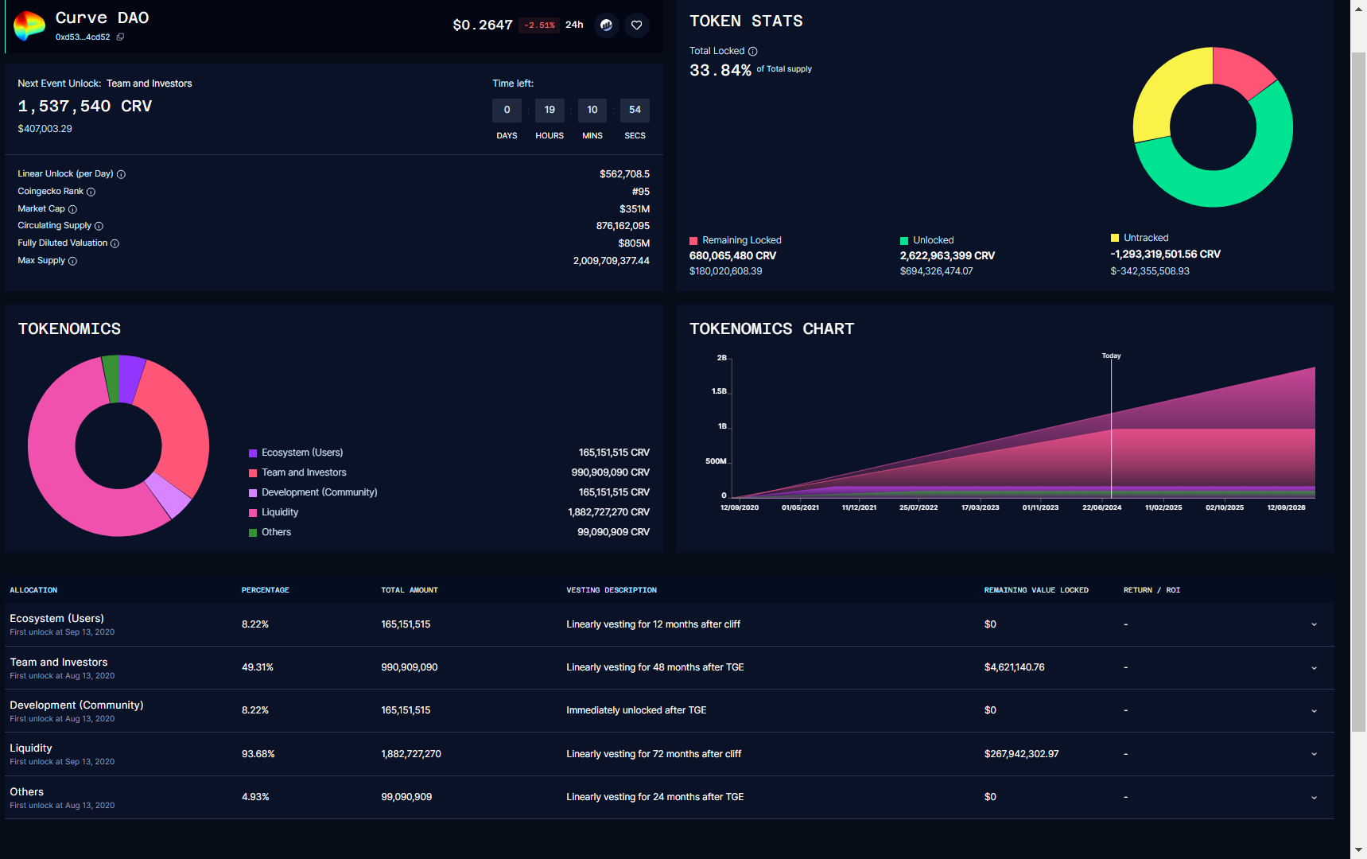This screenshot has height=859, width=1367.
Task: Show info for Fully Diluted Valuation
Action: [115, 243]
